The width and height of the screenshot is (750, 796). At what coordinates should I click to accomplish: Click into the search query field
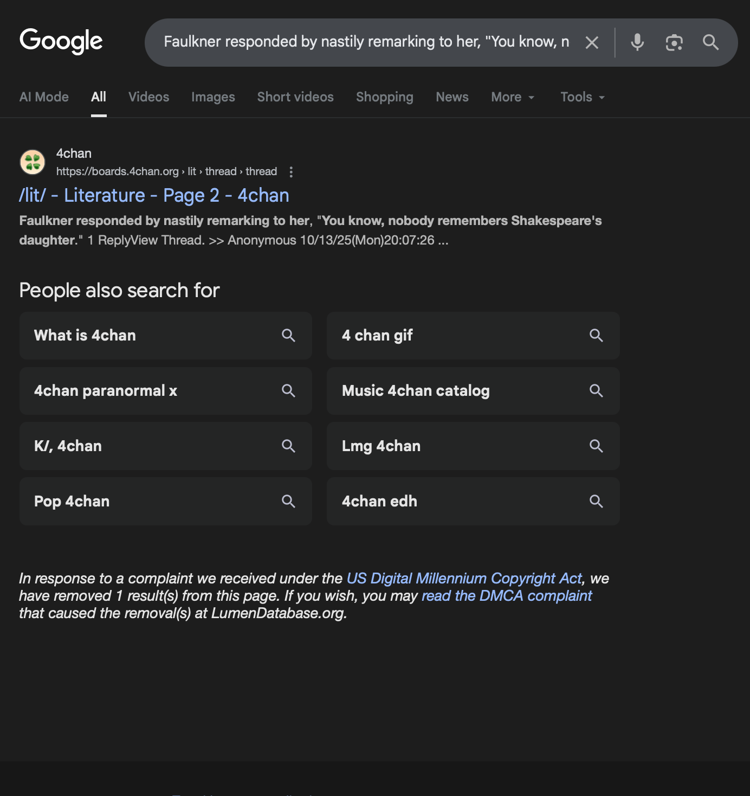tap(366, 42)
